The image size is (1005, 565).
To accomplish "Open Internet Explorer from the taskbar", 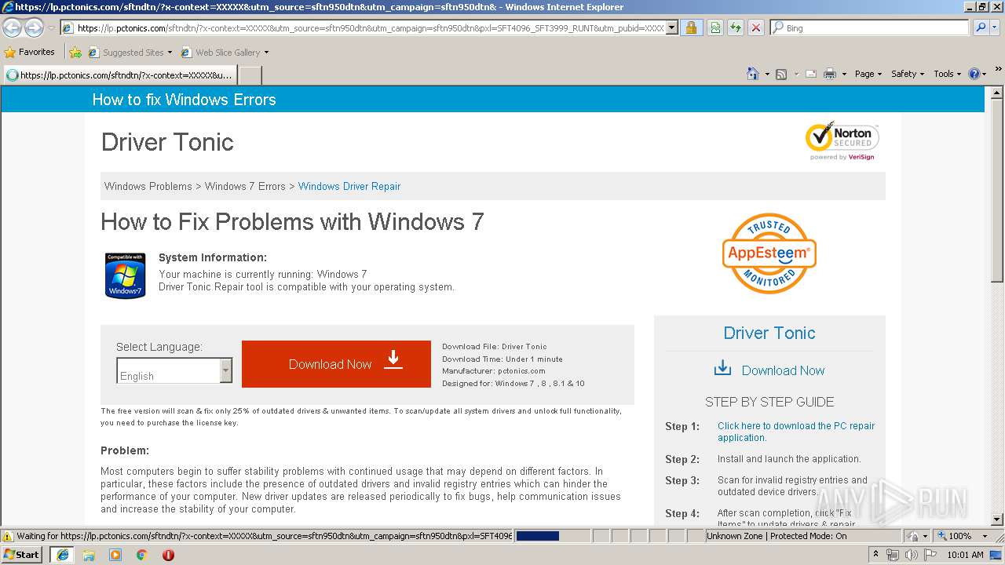I will (x=63, y=554).
